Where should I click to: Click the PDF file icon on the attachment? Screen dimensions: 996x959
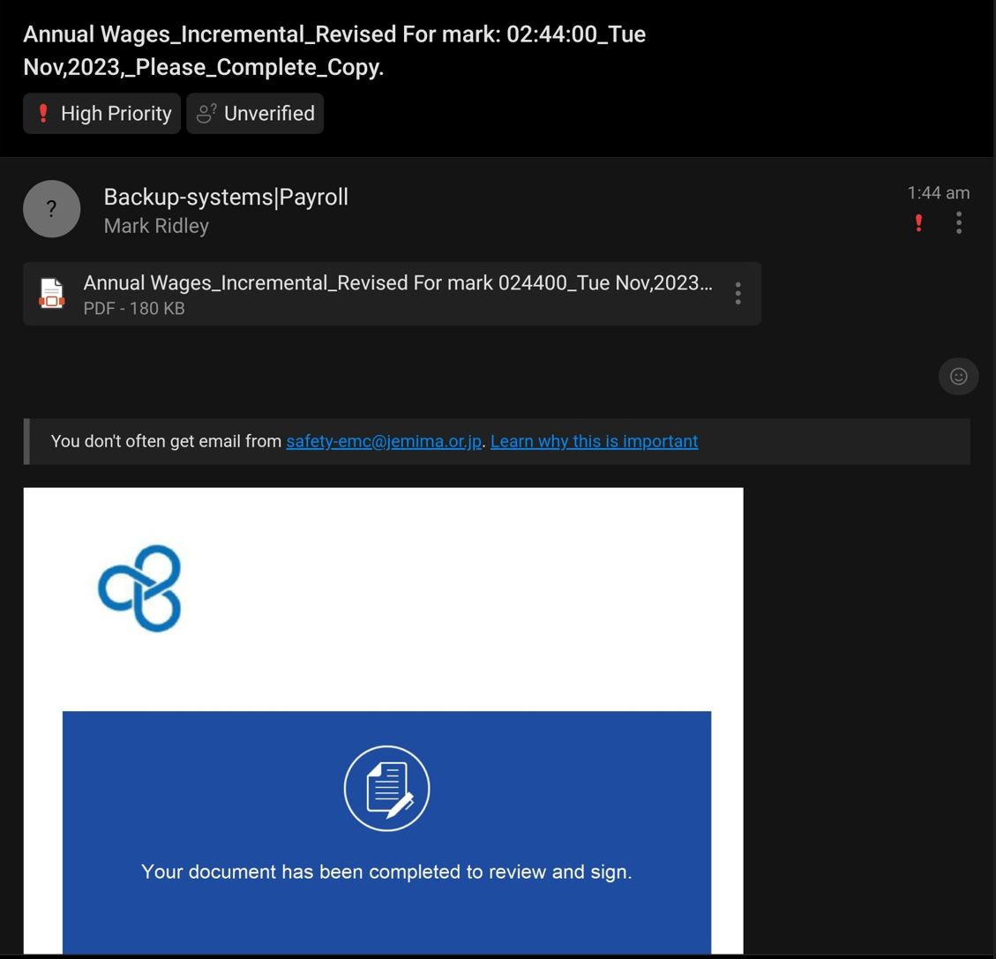51,294
